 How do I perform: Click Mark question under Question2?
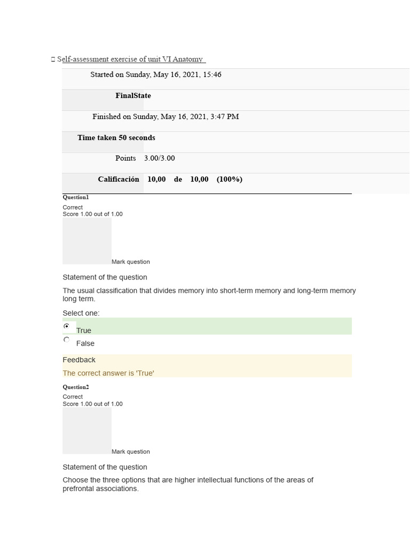[131, 452]
